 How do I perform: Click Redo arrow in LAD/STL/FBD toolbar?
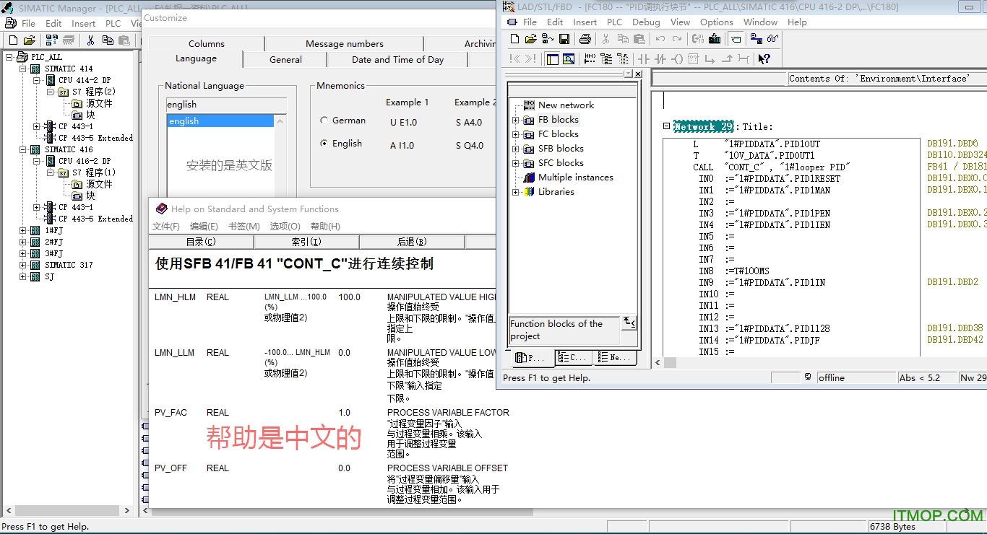click(x=677, y=38)
